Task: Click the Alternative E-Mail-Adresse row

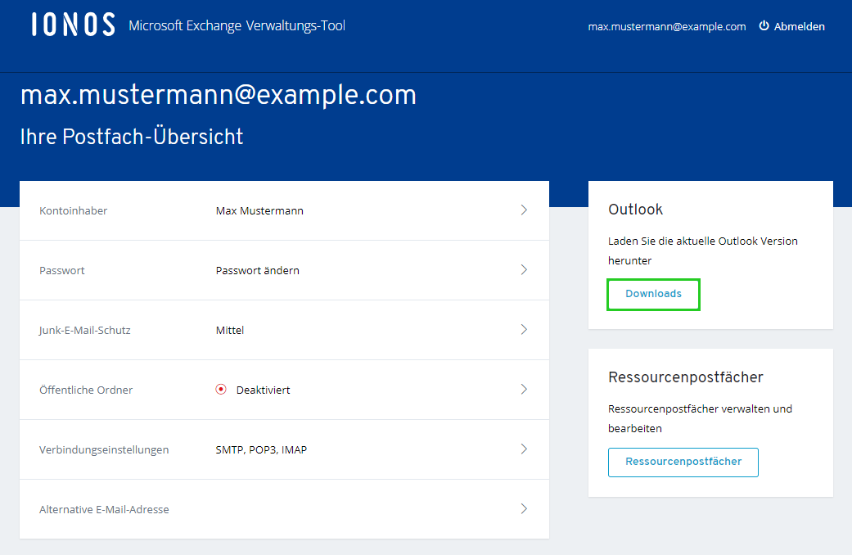Action: [103, 508]
